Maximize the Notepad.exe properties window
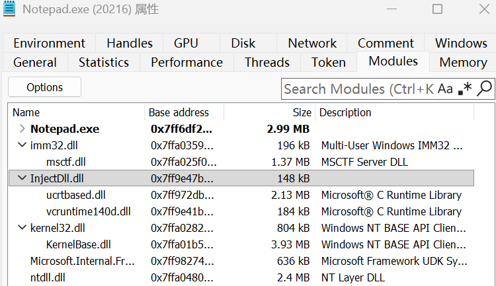 [x=437, y=9]
